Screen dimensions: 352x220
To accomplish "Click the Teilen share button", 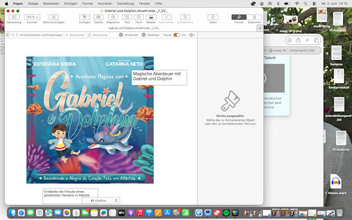I will tap(213, 17).
